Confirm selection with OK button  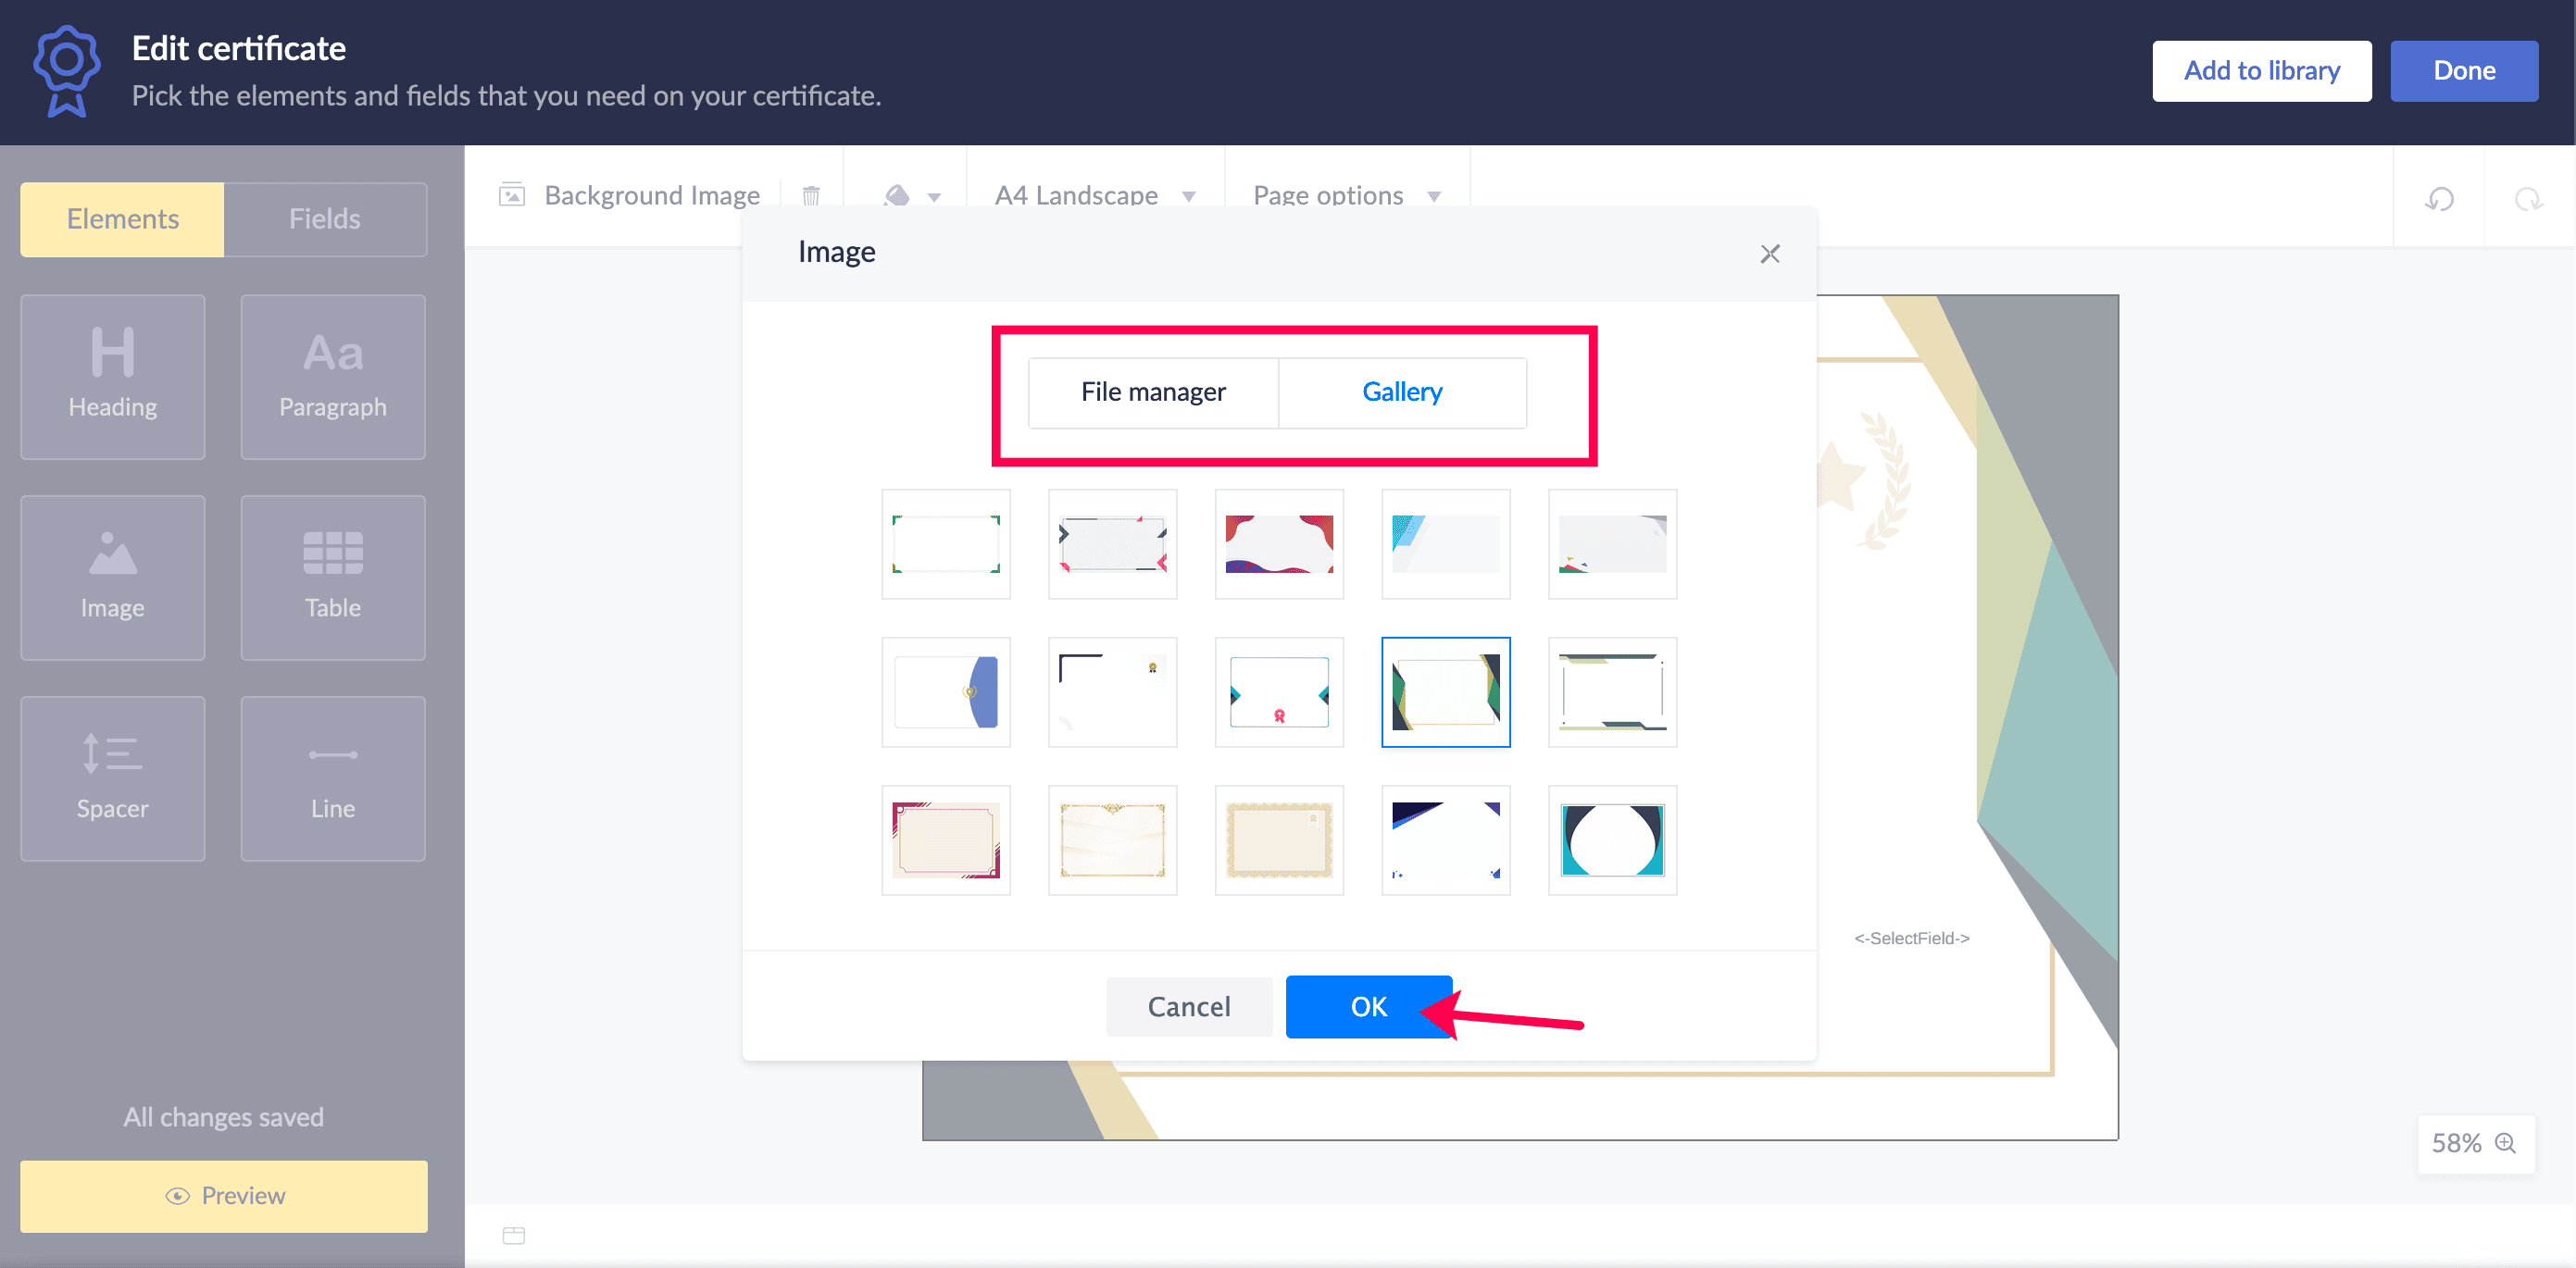tap(1369, 1006)
